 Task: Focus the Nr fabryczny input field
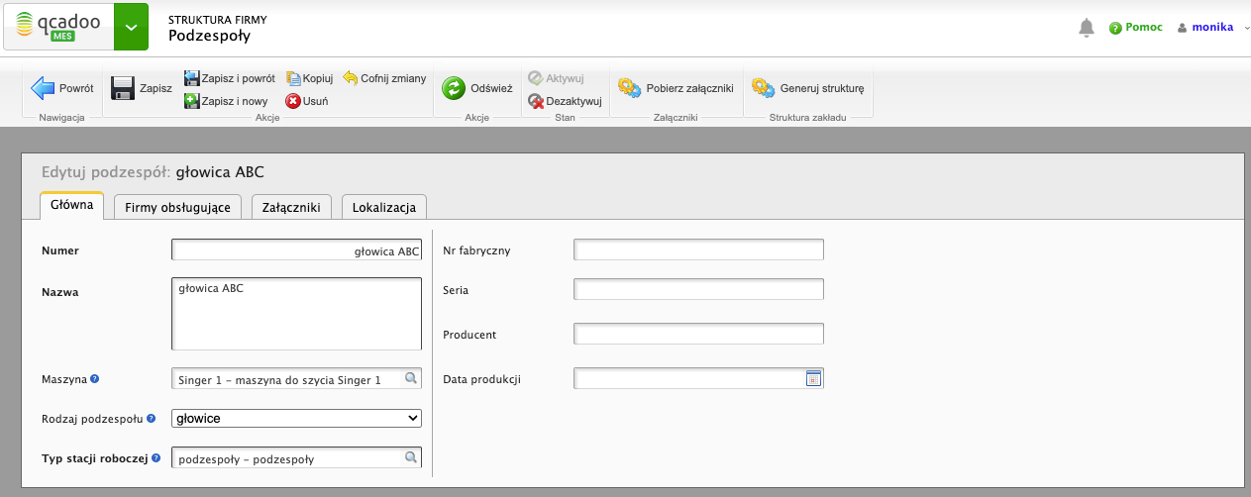pyautogui.click(x=698, y=249)
